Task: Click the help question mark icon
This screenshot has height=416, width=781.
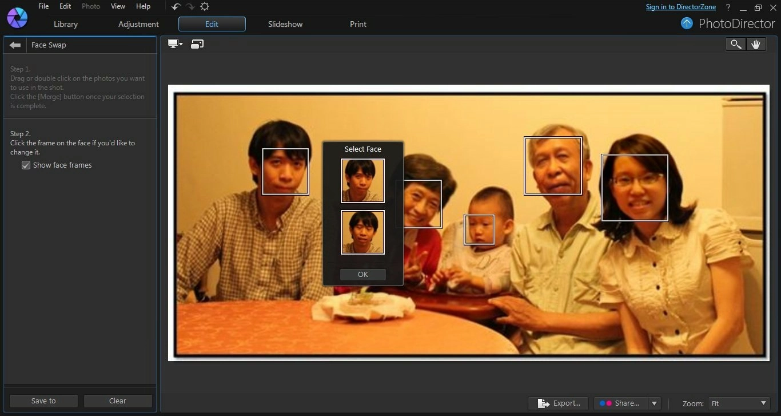Action: tap(728, 7)
